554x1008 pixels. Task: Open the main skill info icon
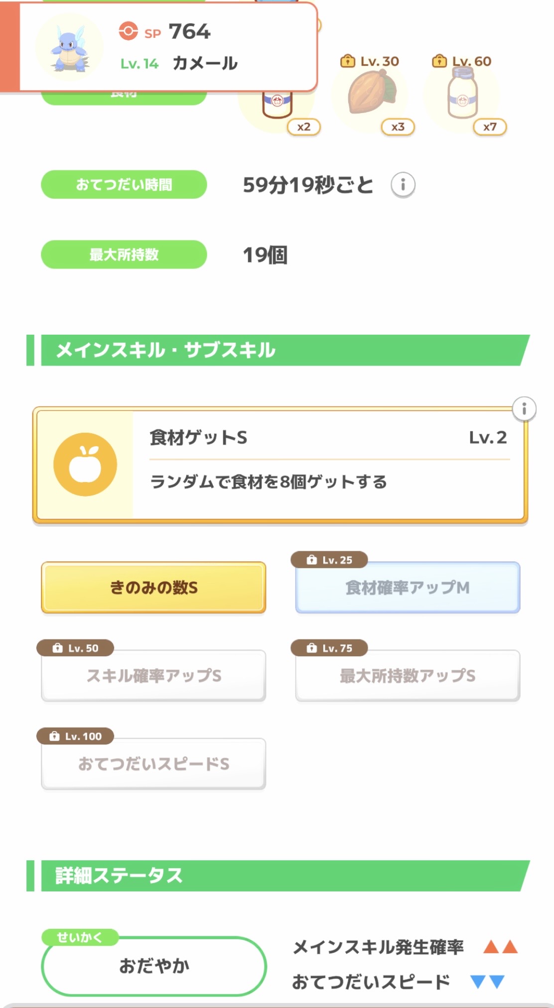pos(524,409)
